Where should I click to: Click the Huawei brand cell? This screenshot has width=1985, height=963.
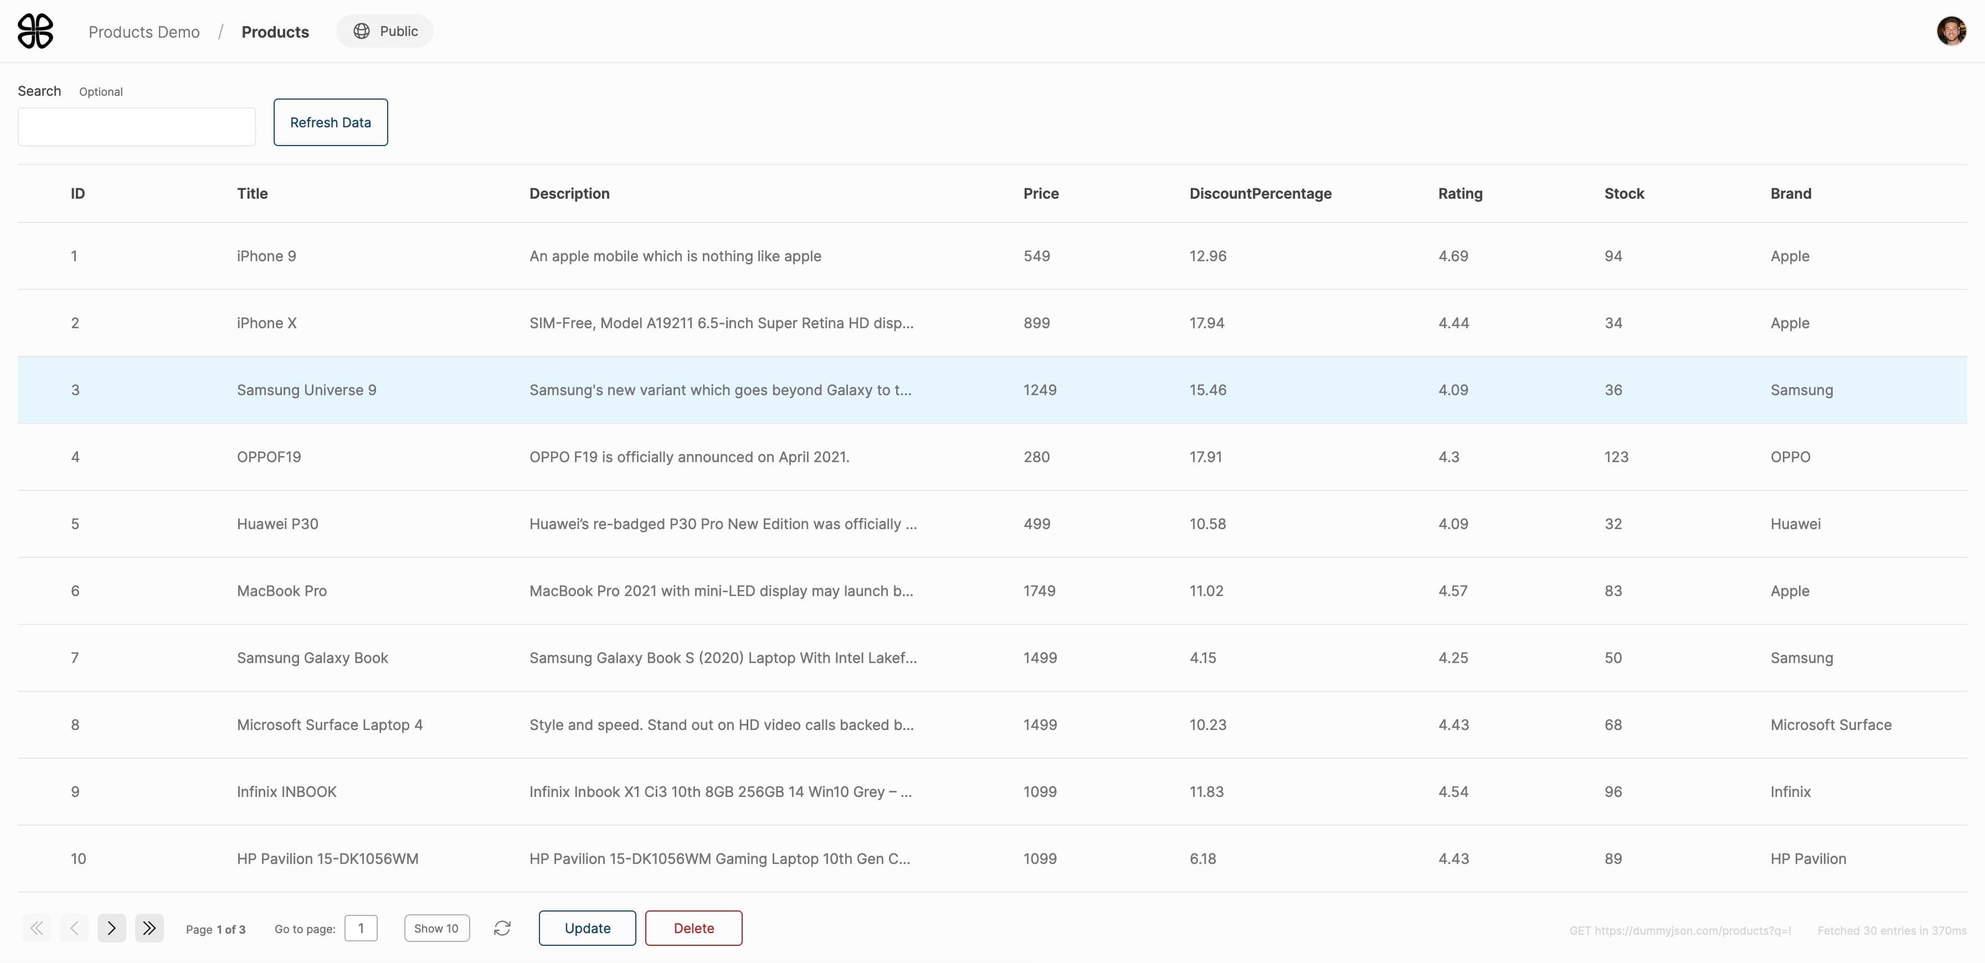(x=1796, y=524)
